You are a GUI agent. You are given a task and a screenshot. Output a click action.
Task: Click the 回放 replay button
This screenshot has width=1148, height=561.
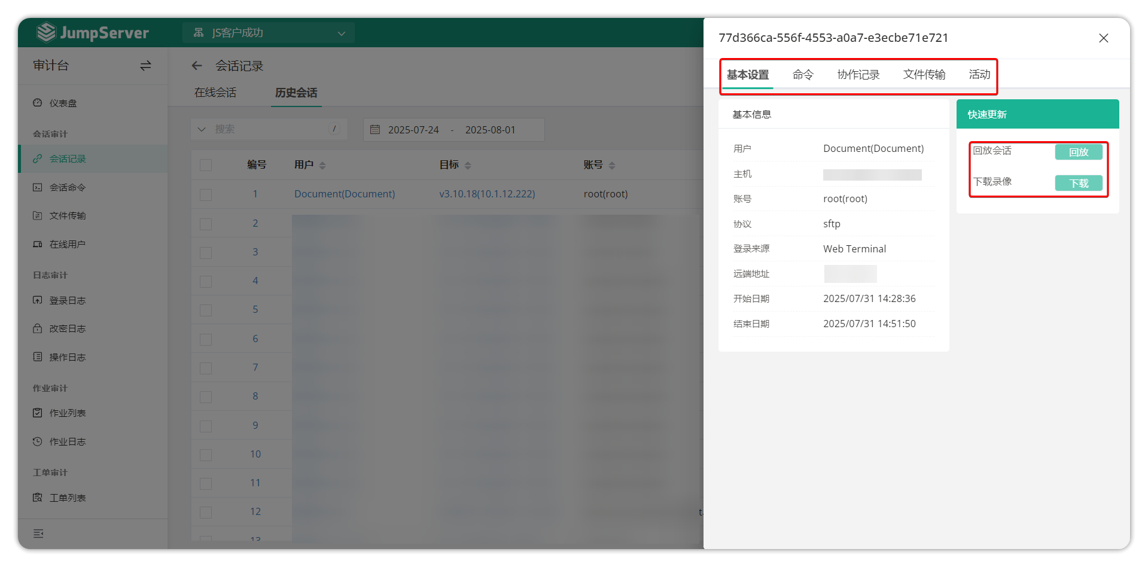[x=1079, y=152]
